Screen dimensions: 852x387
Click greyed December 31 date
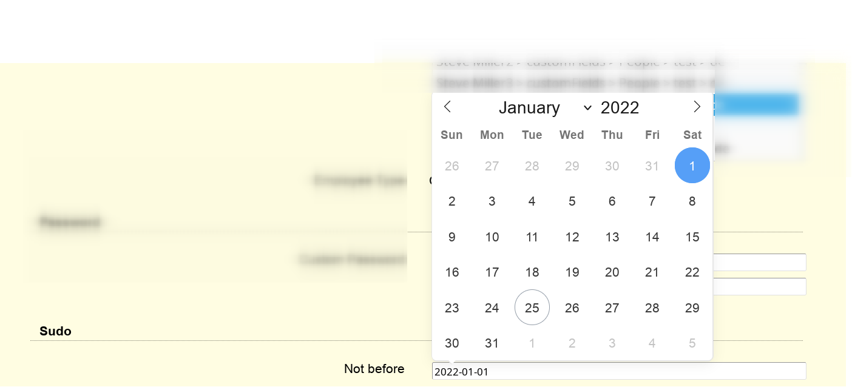pos(652,166)
